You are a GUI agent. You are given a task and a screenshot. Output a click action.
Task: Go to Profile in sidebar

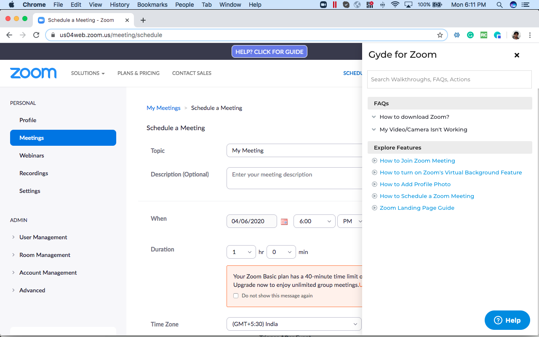pyautogui.click(x=28, y=120)
